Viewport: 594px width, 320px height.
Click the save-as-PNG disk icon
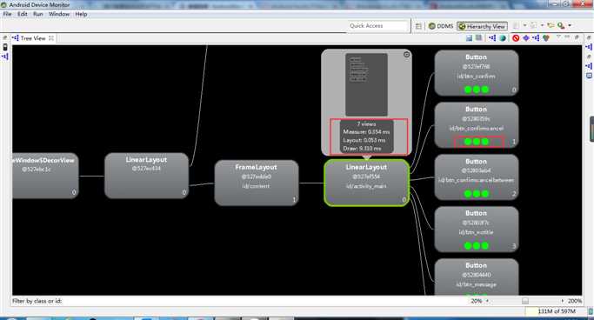coord(469,38)
